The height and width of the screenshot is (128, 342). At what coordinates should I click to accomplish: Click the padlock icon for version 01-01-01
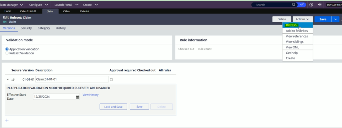[x=13, y=80]
